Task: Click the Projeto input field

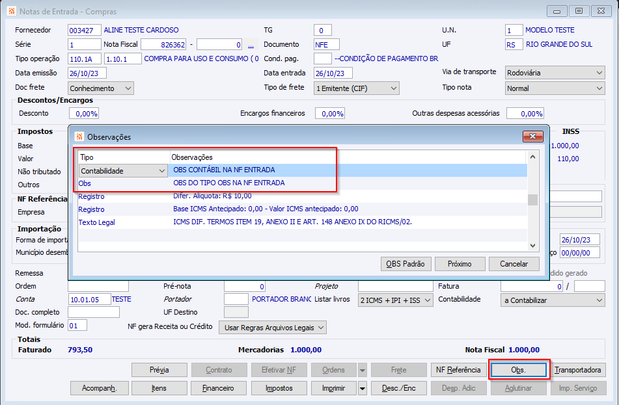Action: [x=396, y=286]
